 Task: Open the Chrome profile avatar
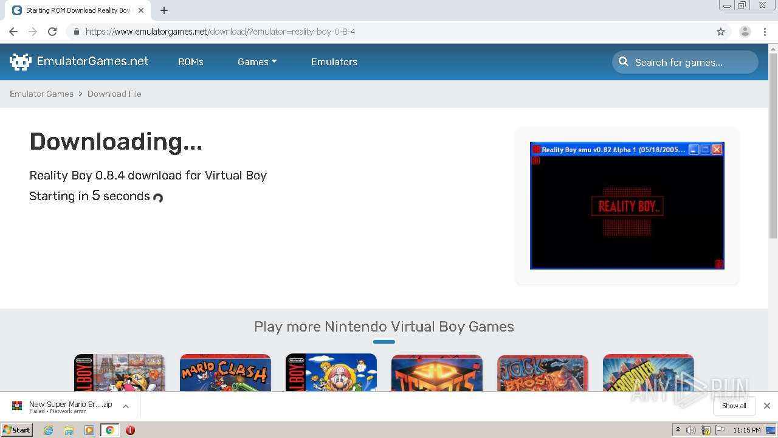745,32
